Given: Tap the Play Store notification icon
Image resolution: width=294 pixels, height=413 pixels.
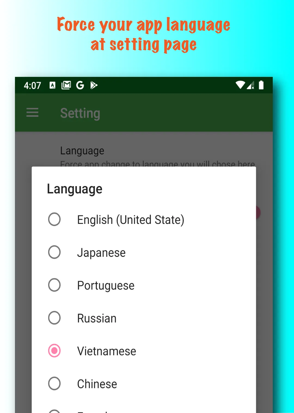Looking at the screenshot, I should point(94,85).
